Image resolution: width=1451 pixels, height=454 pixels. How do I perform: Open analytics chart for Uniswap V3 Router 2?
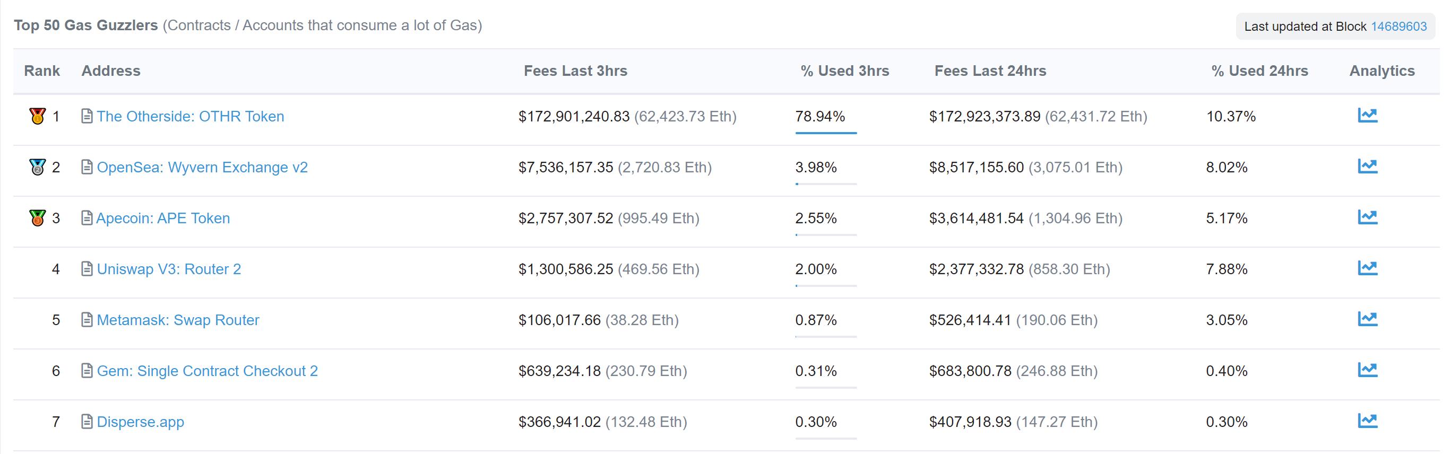1367,268
